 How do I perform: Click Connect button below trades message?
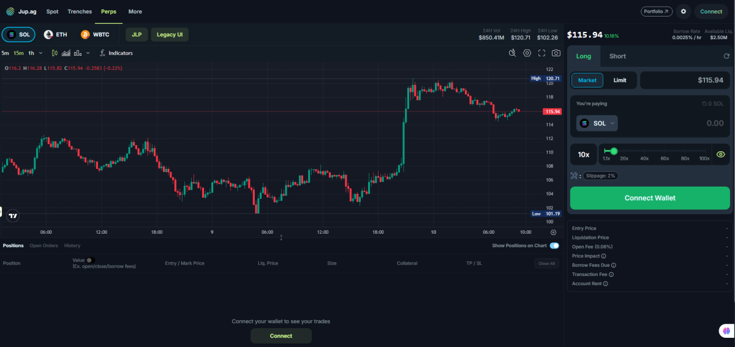coord(281,336)
